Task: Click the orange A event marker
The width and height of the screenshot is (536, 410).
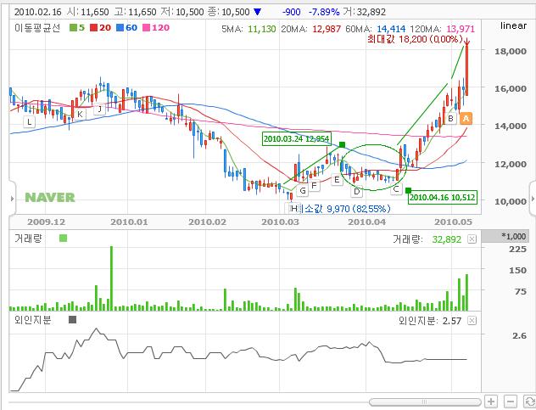Action: [466, 117]
